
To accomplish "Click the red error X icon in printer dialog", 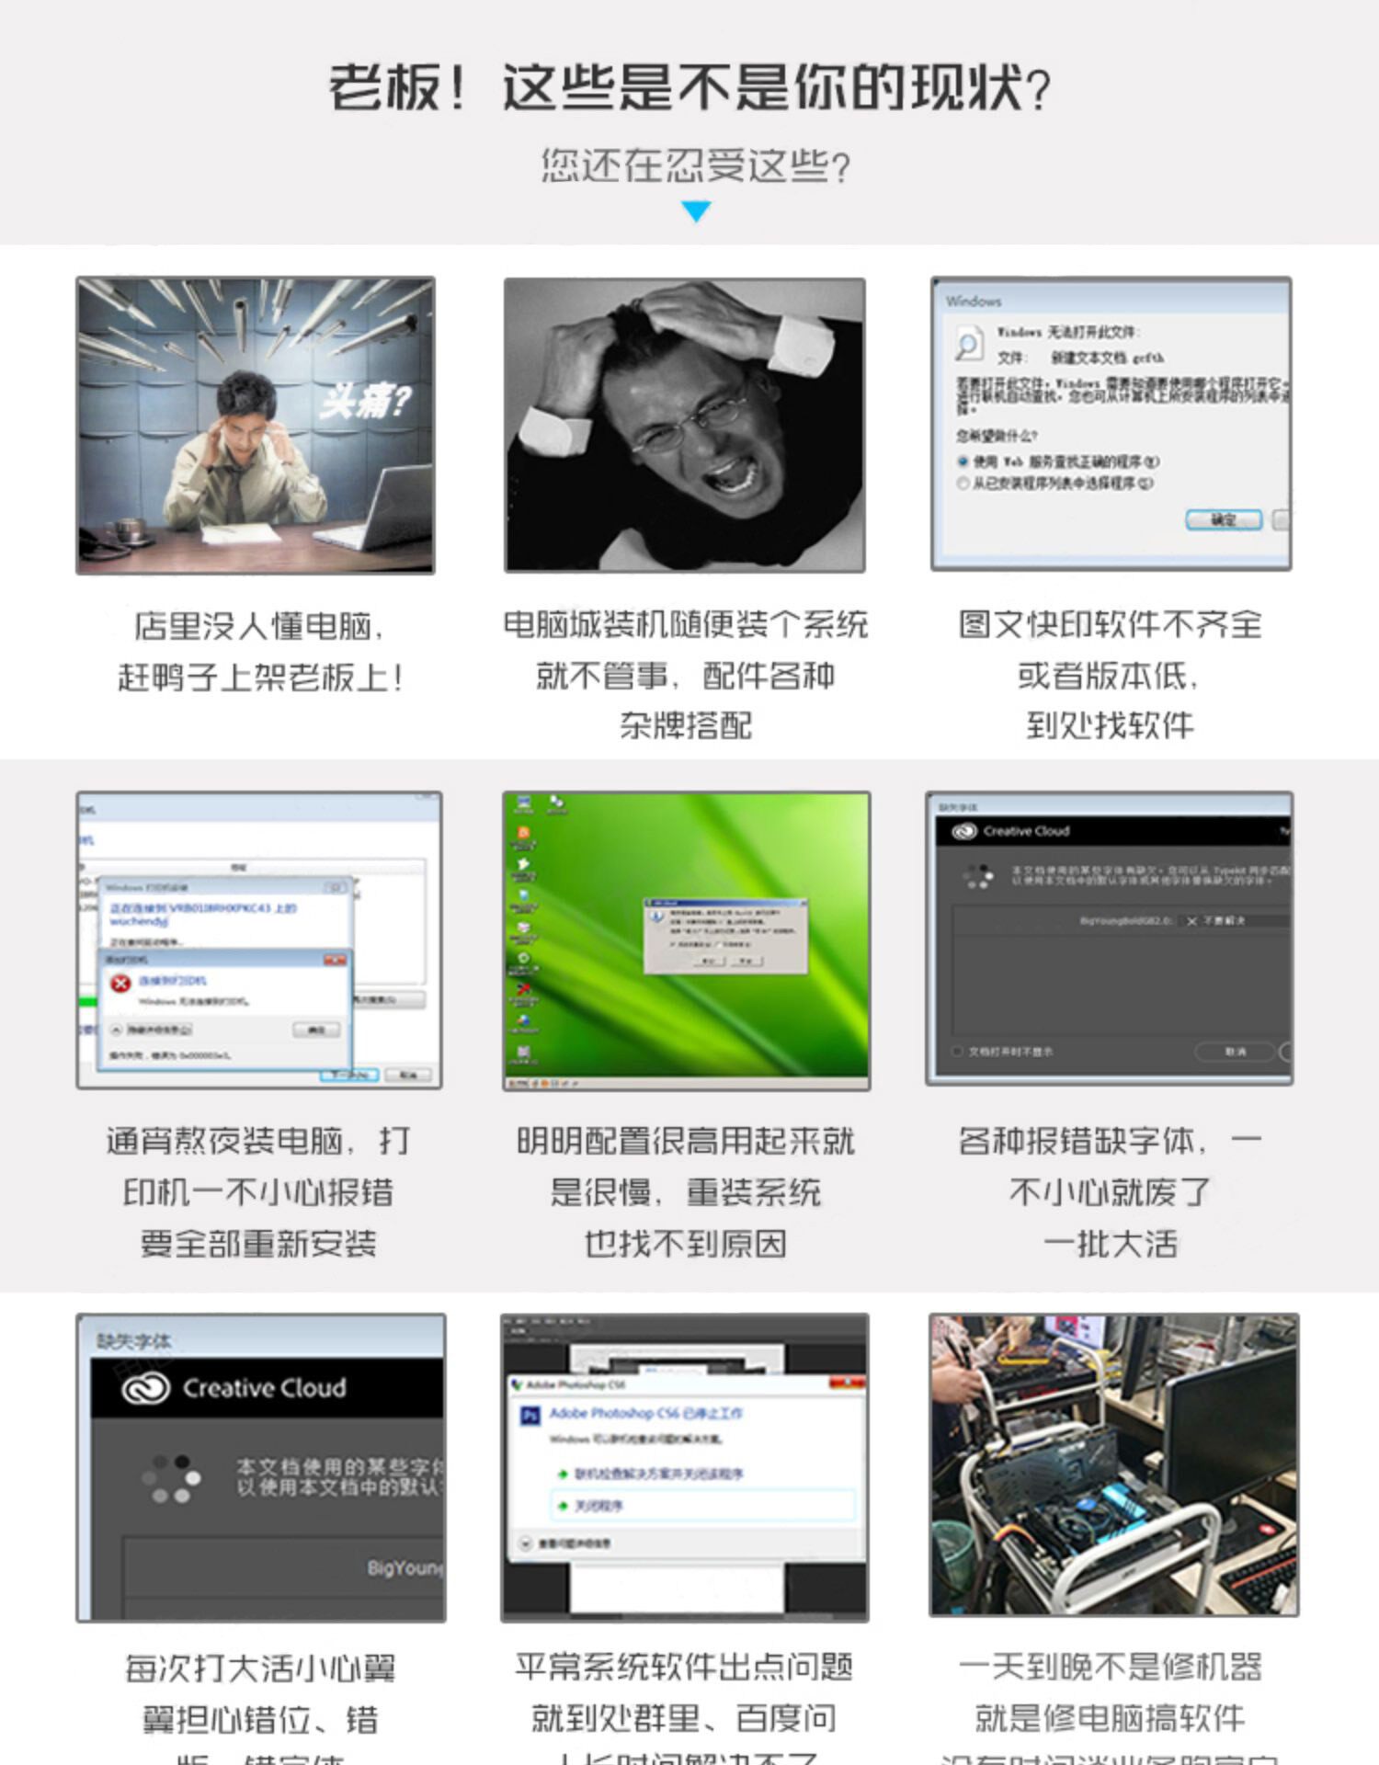I will pyautogui.click(x=120, y=983).
